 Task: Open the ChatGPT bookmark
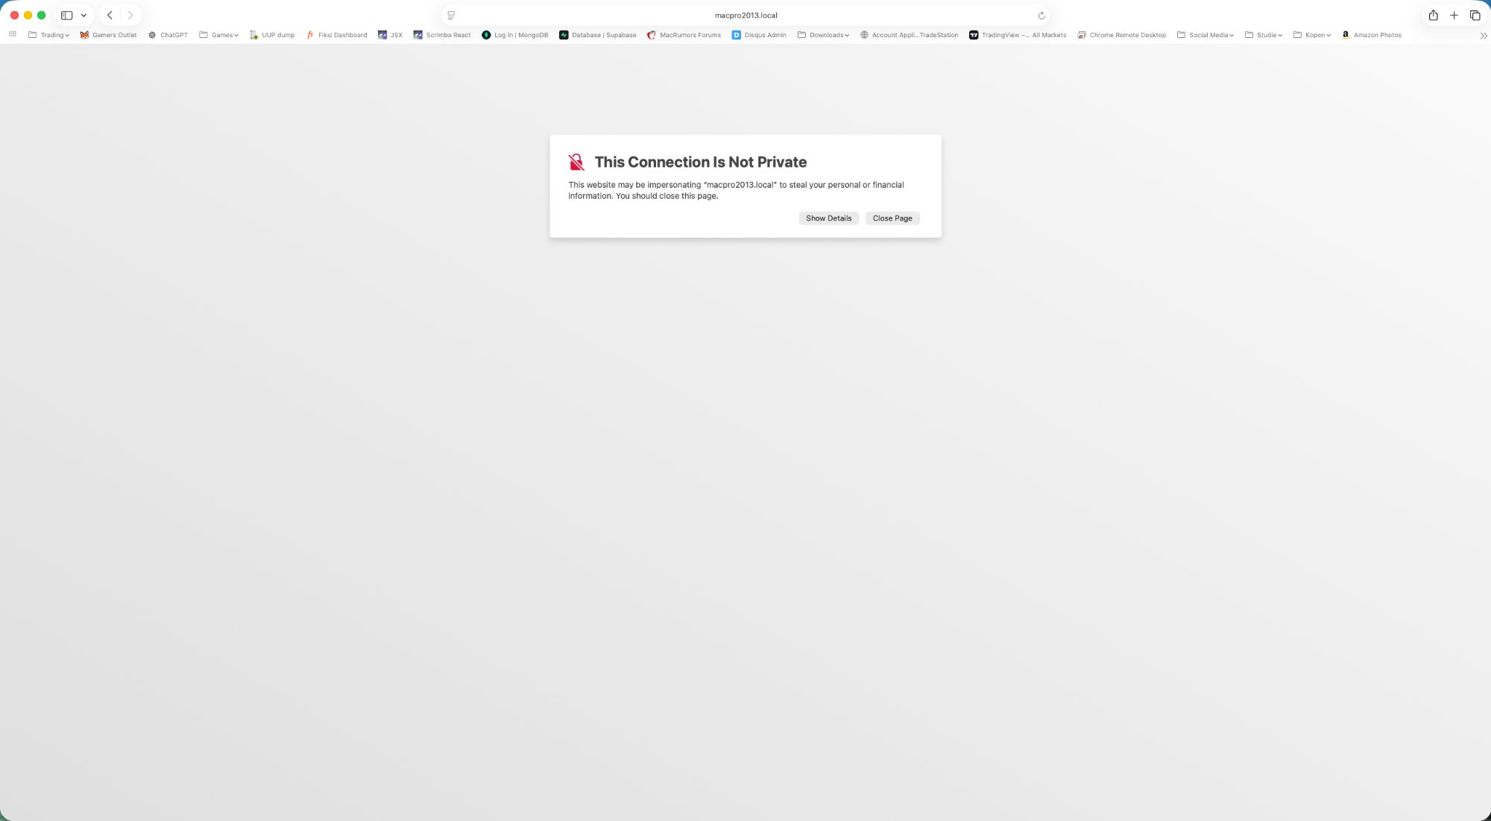(168, 34)
